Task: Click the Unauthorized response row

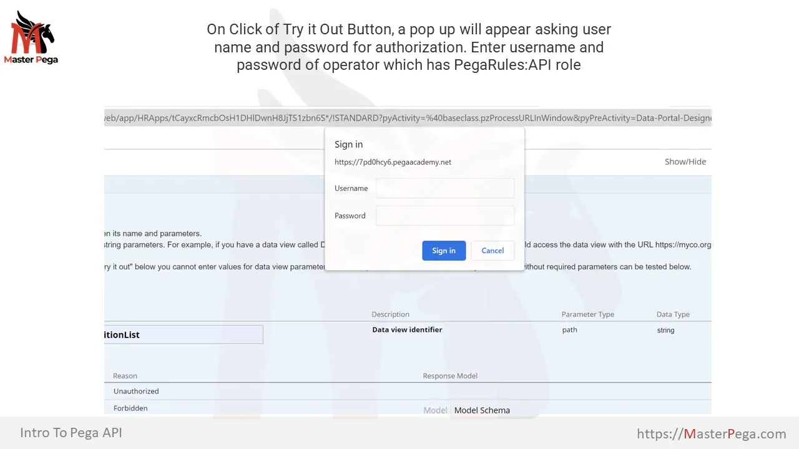Action: click(135, 391)
